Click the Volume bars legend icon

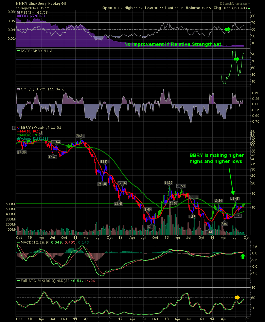coord(18,138)
